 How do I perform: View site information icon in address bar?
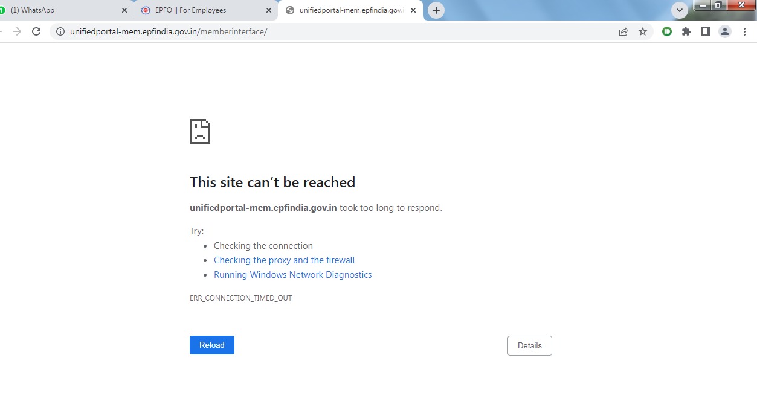(x=60, y=31)
